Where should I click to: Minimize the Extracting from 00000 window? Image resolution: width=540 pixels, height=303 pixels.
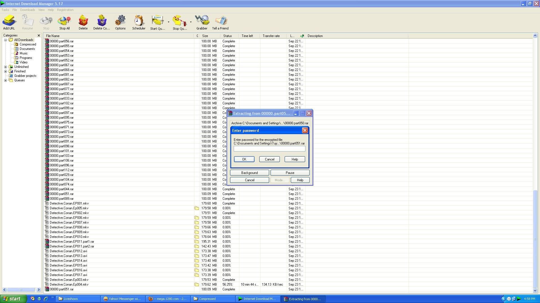point(296,113)
